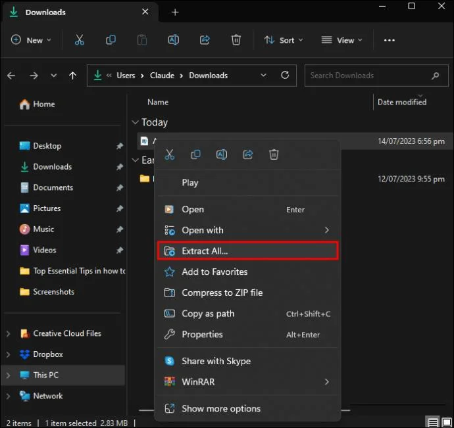Open the WinRAR submenu
The image size is (454, 428).
248,382
